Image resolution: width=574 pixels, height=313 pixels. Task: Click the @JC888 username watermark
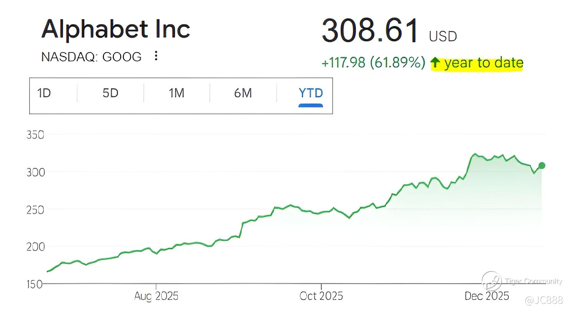pyautogui.click(x=543, y=300)
